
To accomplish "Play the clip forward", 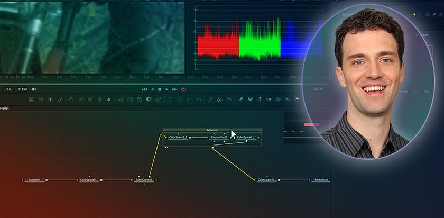I will (167, 89).
